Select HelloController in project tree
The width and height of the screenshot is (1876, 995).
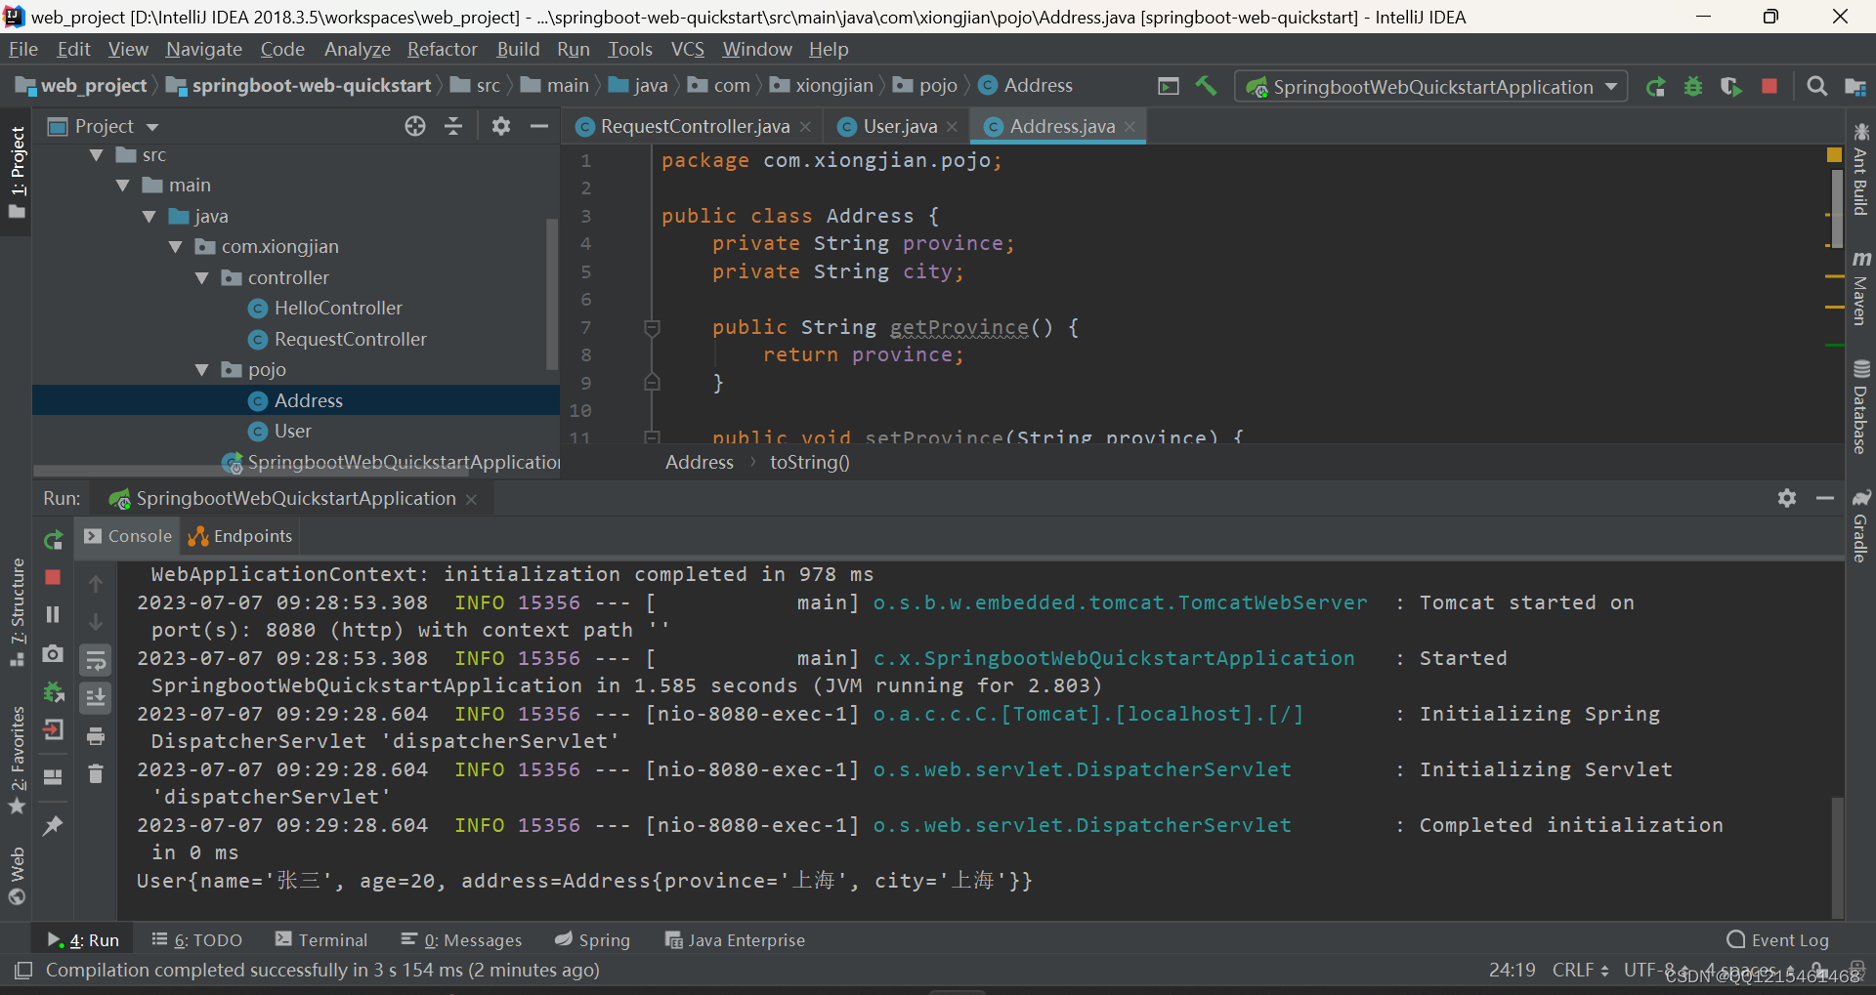tap(338, 309)
